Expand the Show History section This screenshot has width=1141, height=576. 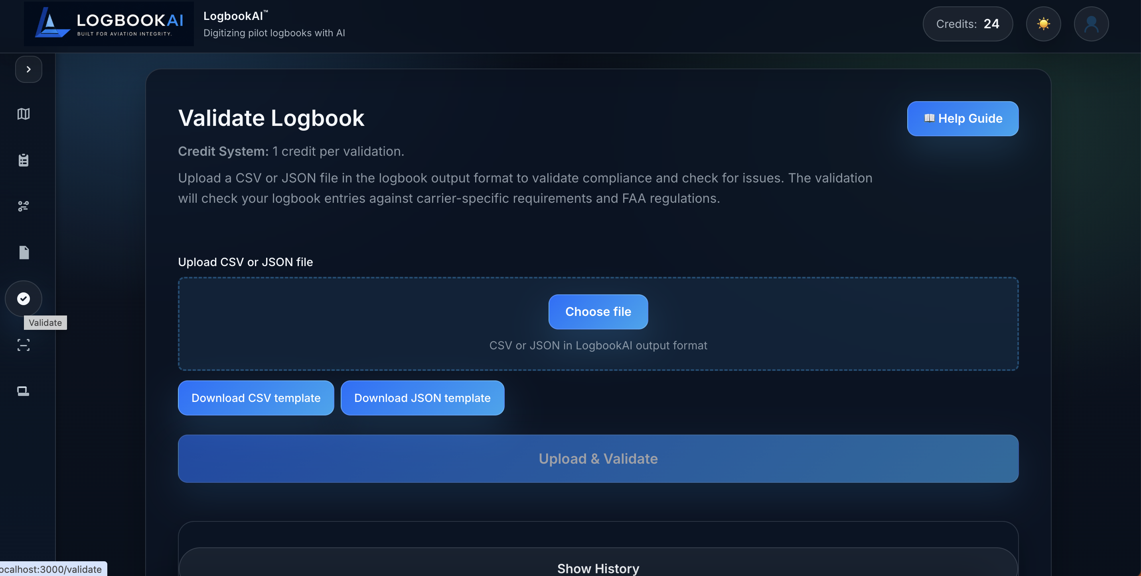point(598,562)
